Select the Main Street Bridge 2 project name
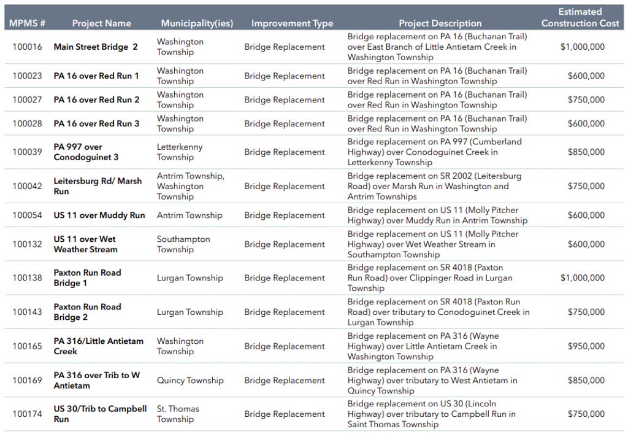Image resolution: width=628 pixels, height=442 pixels. pyautogui.click(x=96, y=47)
